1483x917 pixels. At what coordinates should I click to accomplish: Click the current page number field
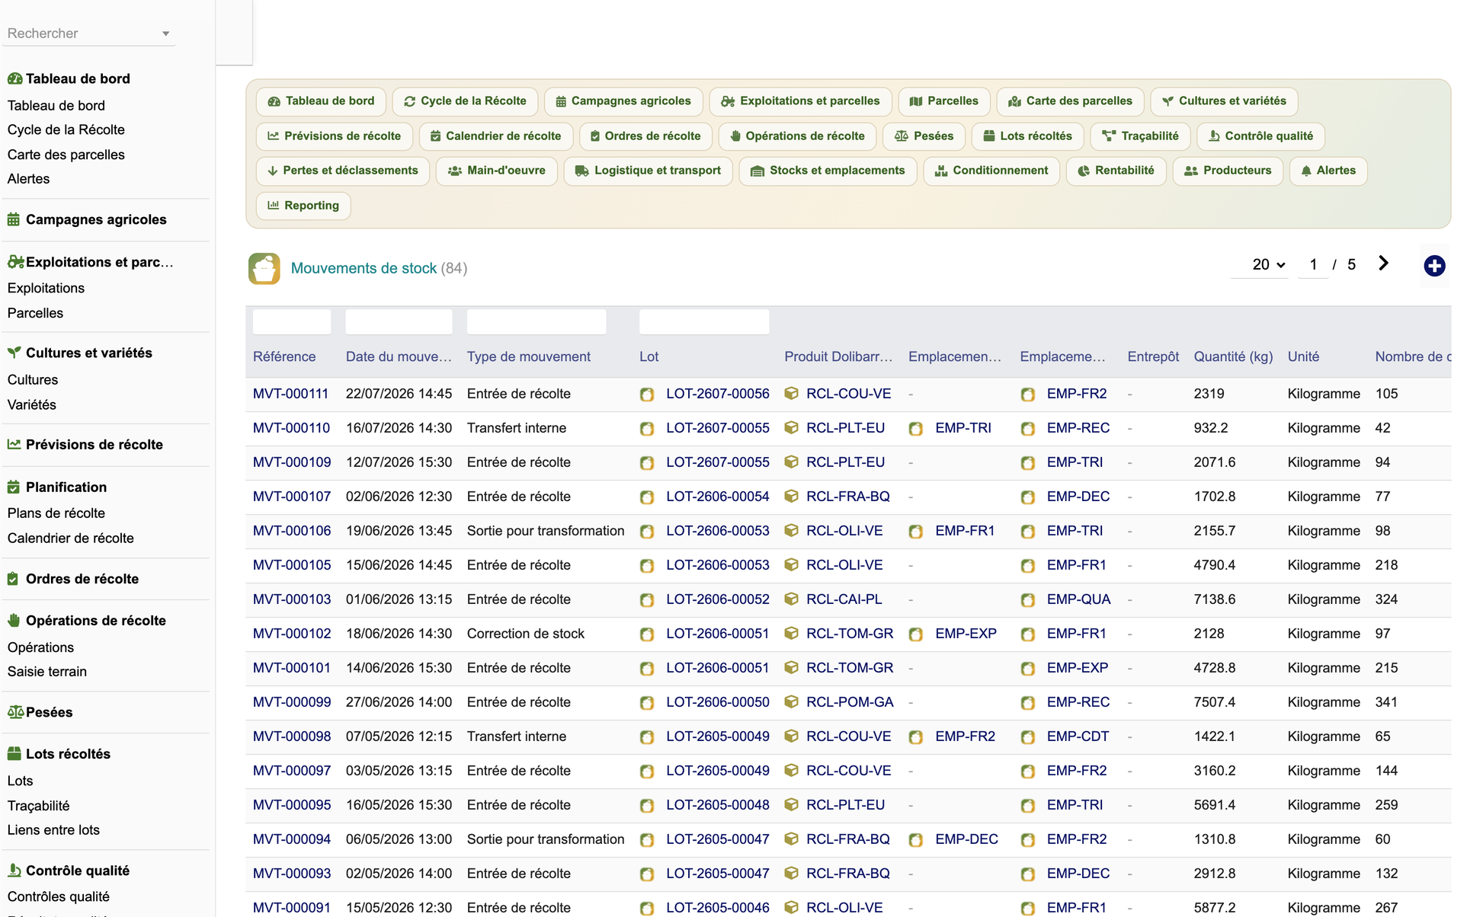(x=1313, y=264)
